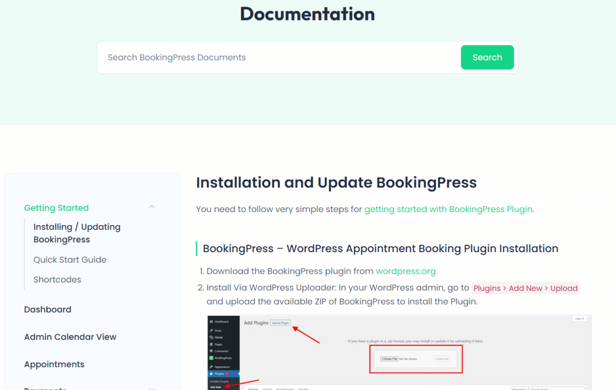
Task: Select the Appearance brush icon in the screenshot
Action: 211,367
